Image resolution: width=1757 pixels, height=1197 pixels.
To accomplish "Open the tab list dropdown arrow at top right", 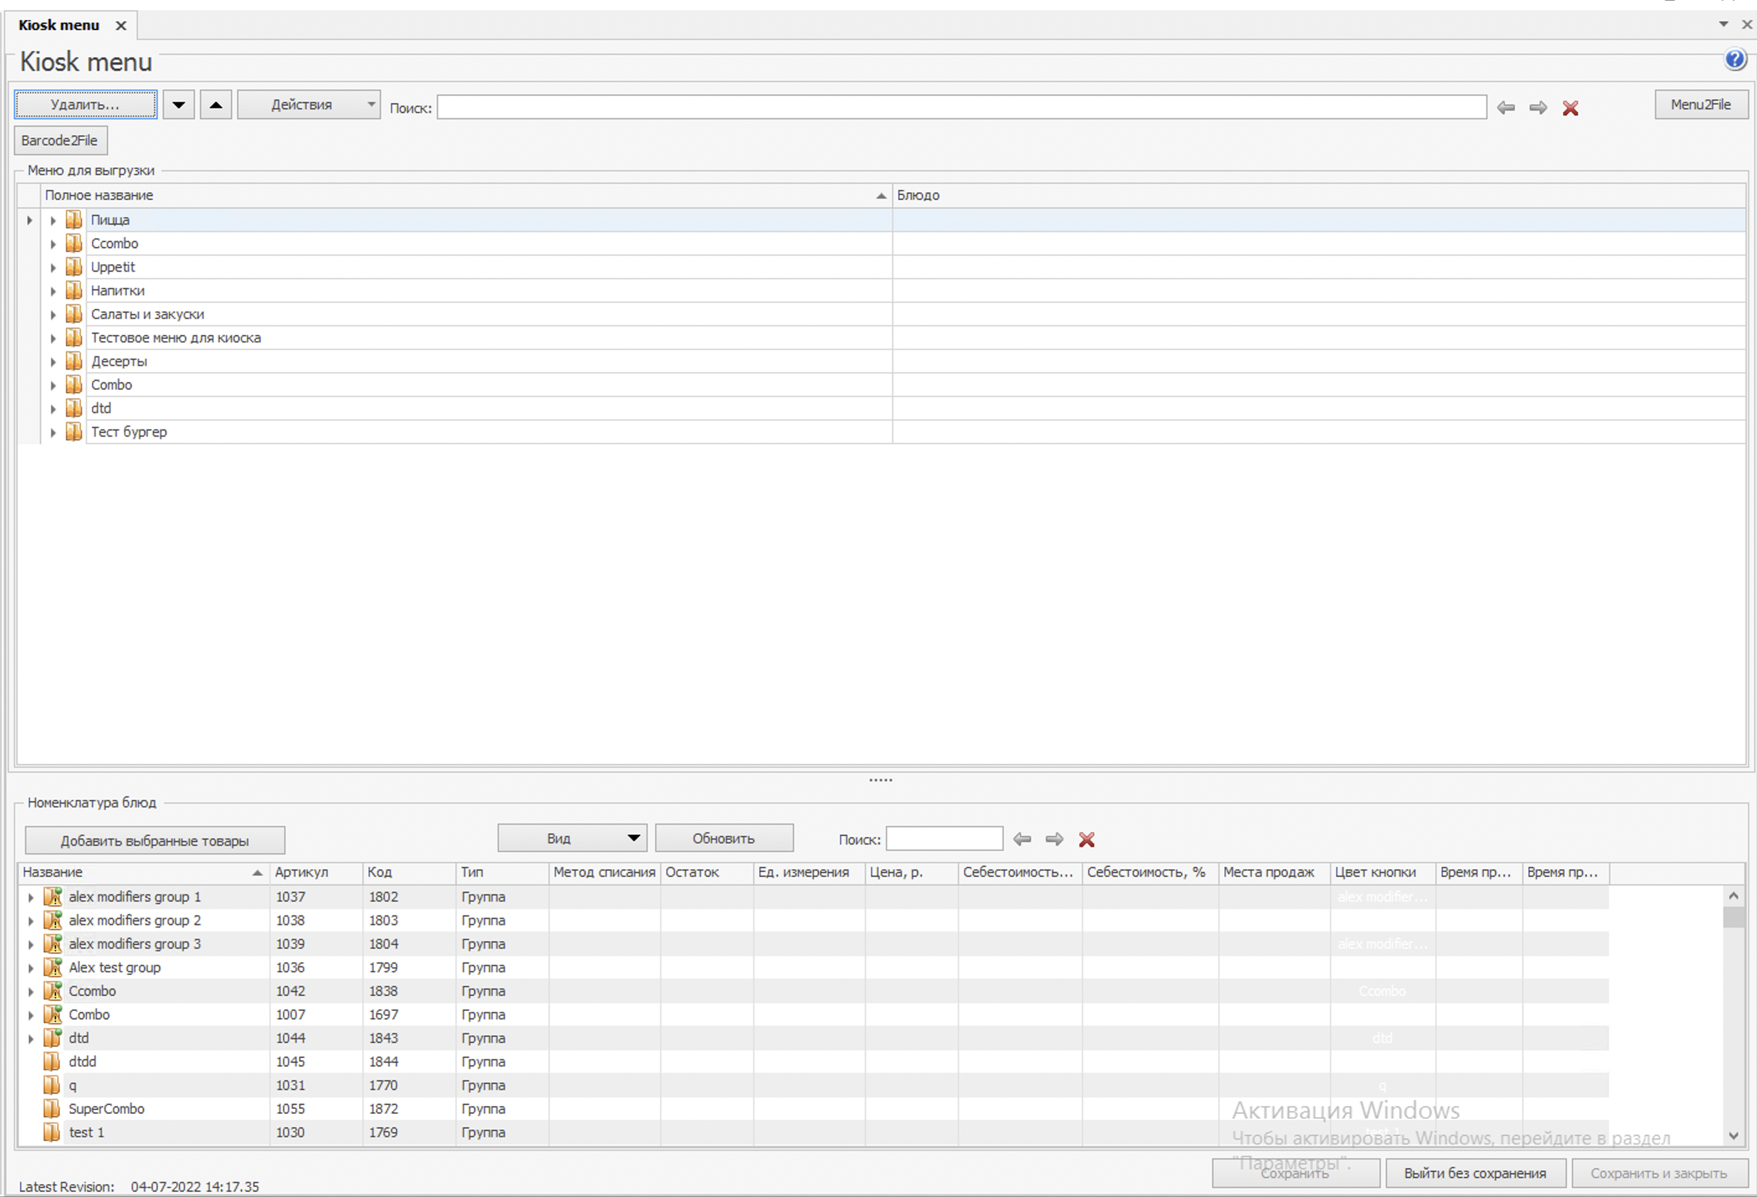I will [x=1723, y=24].
